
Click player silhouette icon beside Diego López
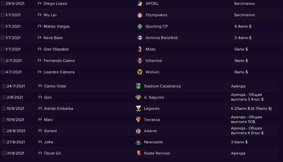click(x=40, y=3)
